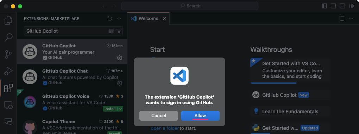359x134 pixels.
Task: Toggle the bottom panel layout button
Action: click(x=333, y=6)
